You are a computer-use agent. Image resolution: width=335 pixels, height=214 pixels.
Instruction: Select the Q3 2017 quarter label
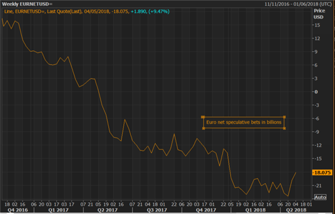(157, 210)
